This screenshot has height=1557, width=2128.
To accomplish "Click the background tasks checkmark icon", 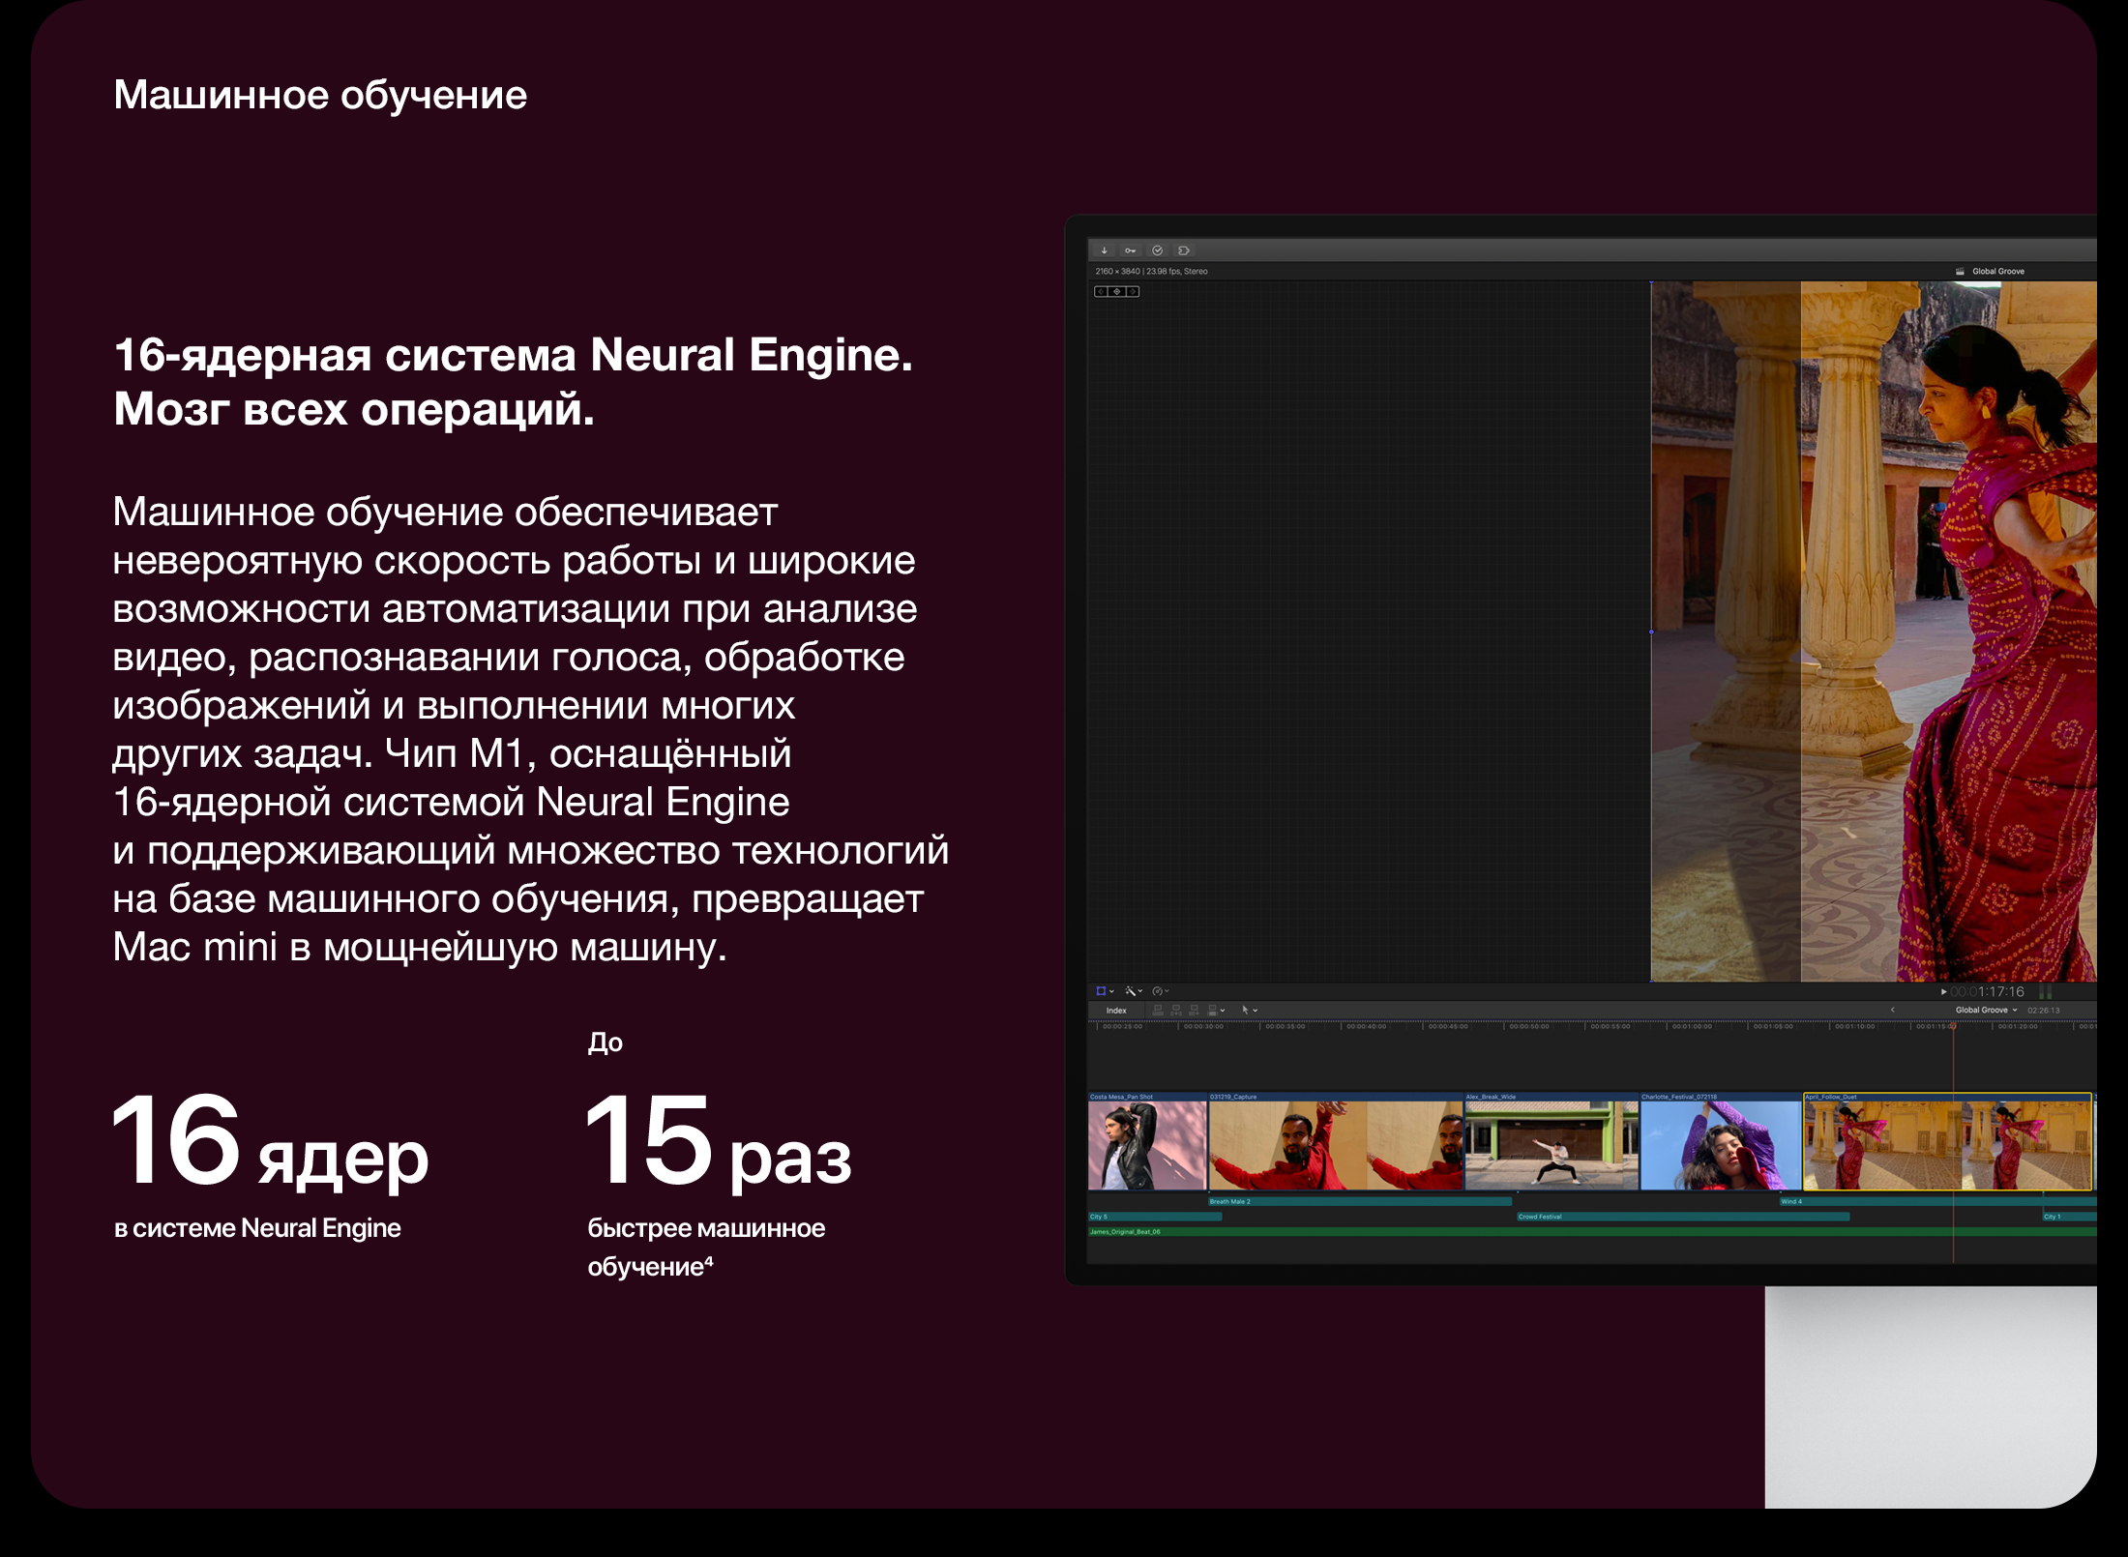I will tap(1157, 250).
